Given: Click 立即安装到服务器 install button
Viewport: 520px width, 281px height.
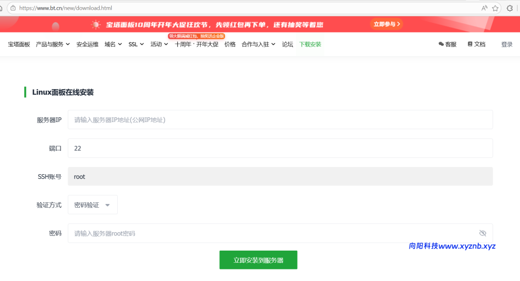Looking at the screenshot, I should [258, 260].
